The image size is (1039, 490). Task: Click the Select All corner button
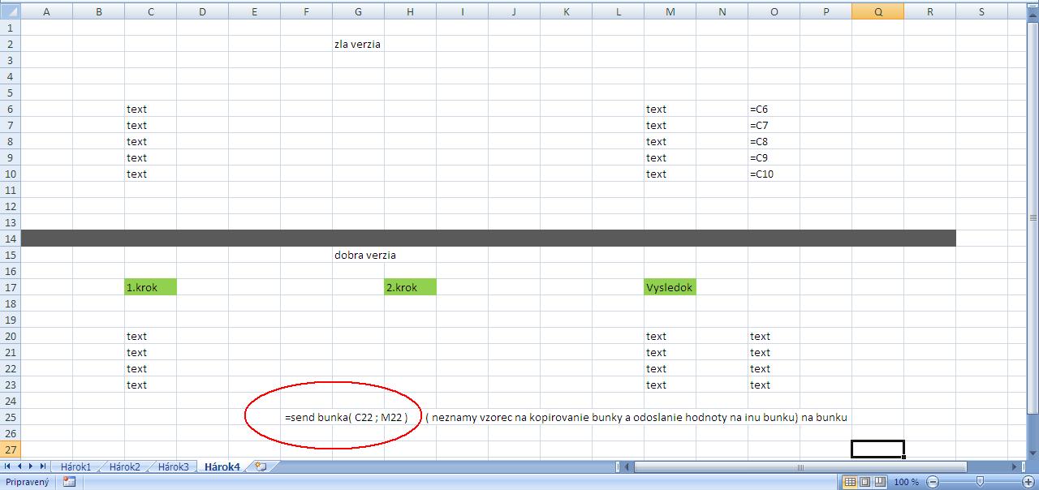[10, 11]
